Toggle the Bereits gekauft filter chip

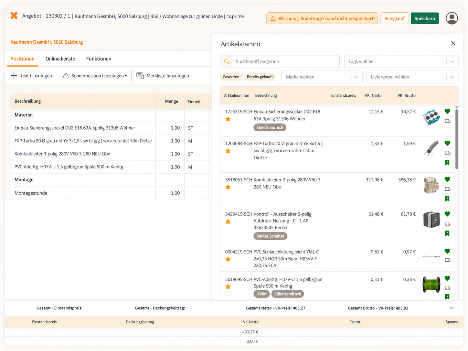[260, 77]
